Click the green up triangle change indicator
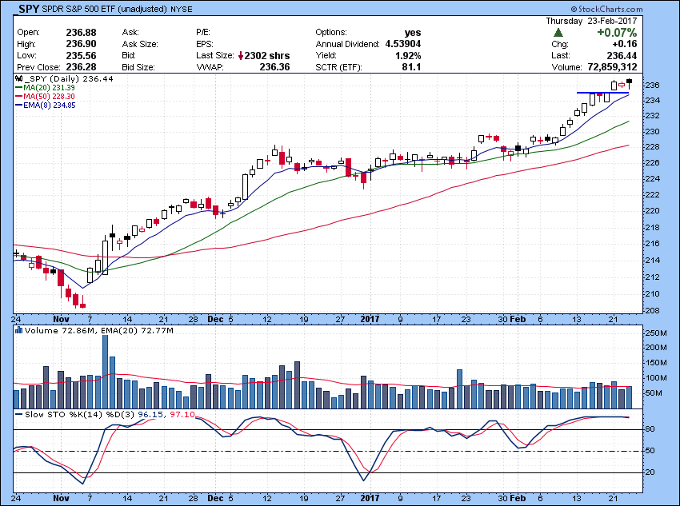 [x=558, y=33]
